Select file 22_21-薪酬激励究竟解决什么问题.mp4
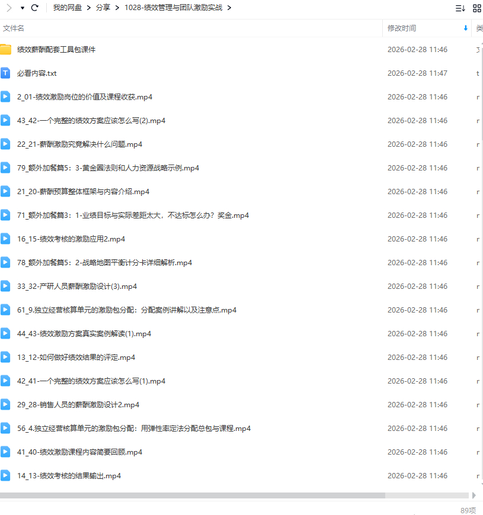This screenshot has height=515, width=483. click(79, 144)
